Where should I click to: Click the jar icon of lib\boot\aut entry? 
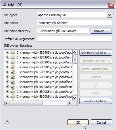point(13,72)
